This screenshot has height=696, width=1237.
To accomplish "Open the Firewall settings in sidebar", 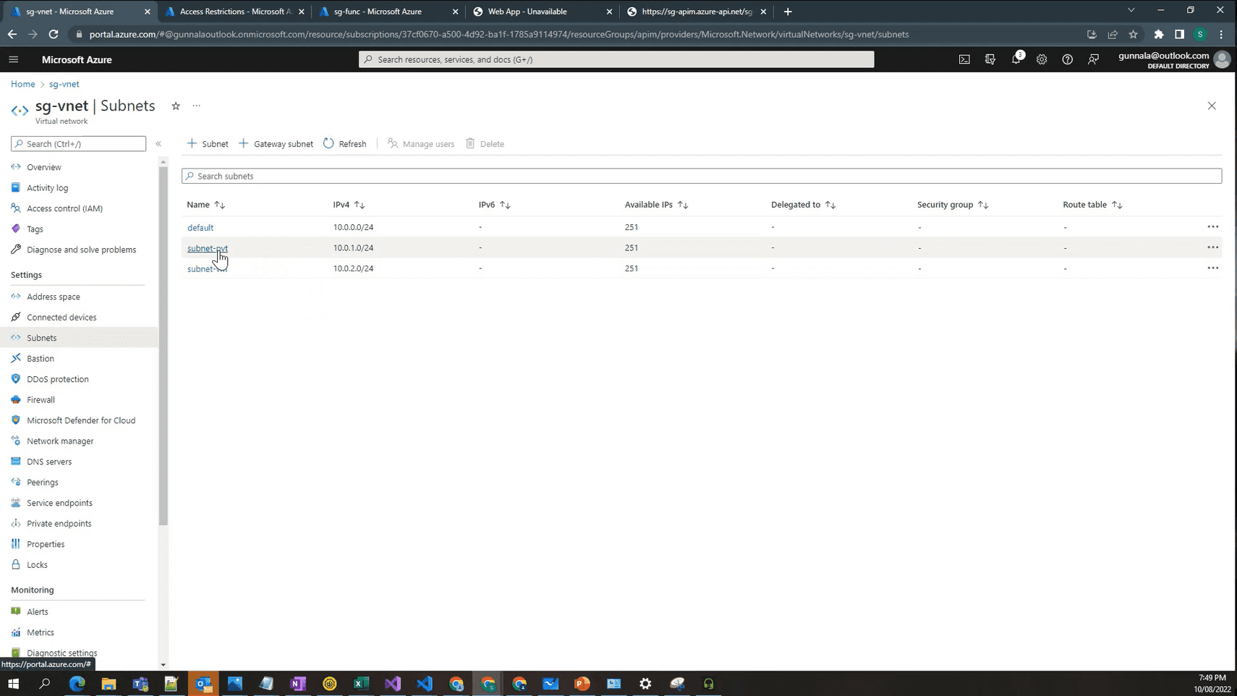I will (41, 399).
